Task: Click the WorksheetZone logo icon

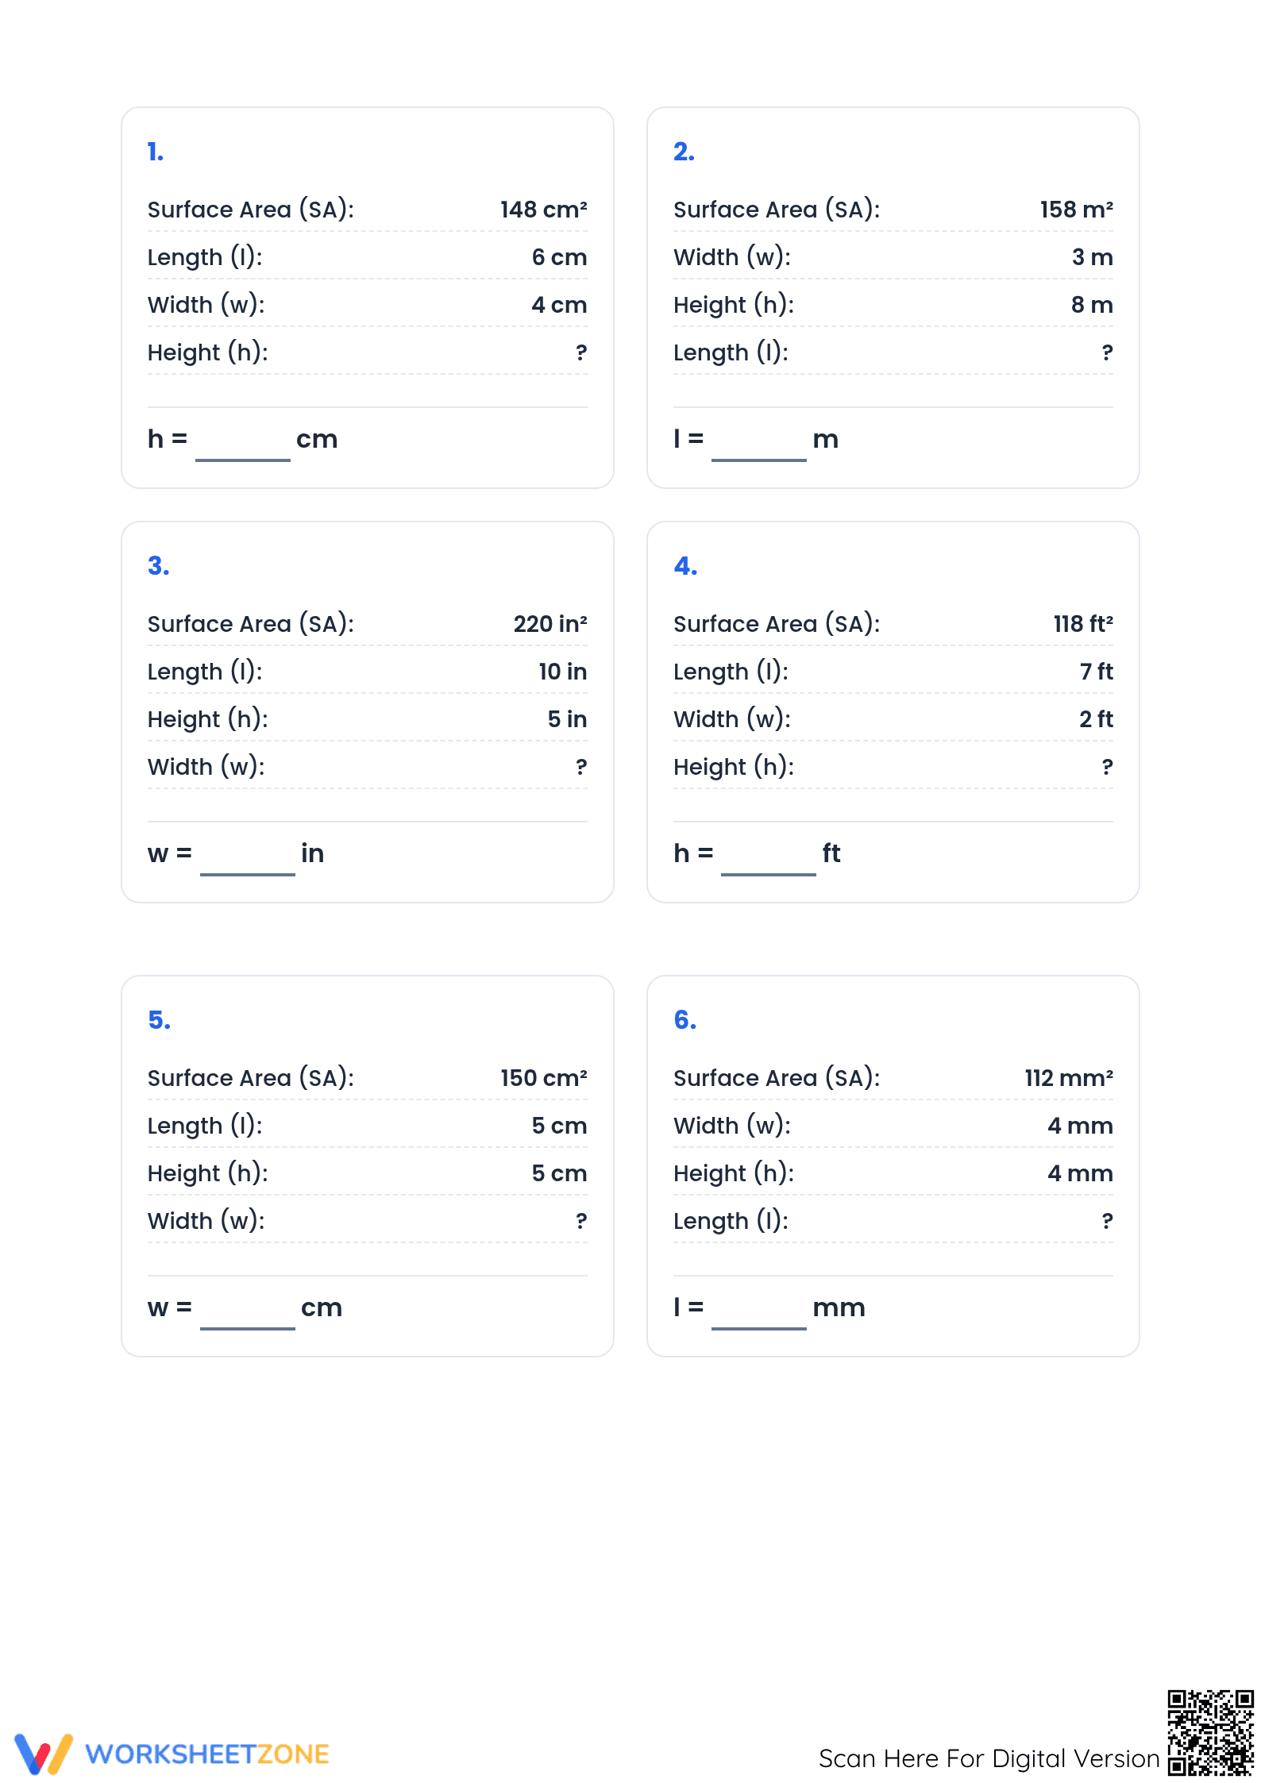Action: pyautogui.click(x=44, y=1754)
